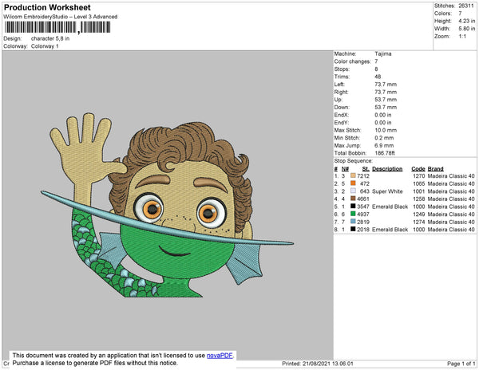479x370 pixels.
Task: Click 'Wilcom EmbroideryStudio – Level 3 Advanced' text
Action: pos(61,17)
